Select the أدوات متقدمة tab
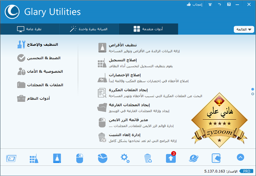 tap(148, 29)
